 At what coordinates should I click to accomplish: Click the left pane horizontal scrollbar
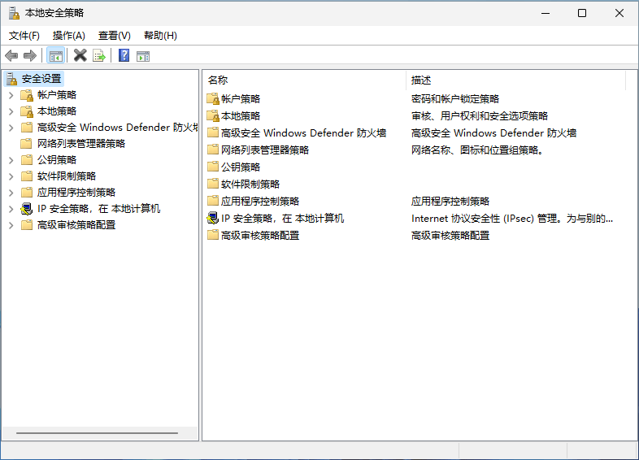[96, 433]
